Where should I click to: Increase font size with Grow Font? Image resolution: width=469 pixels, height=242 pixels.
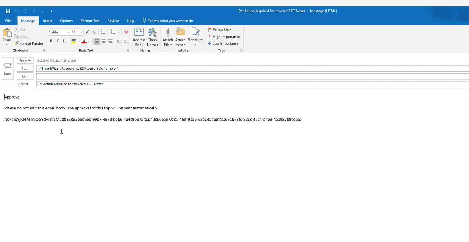coord(87,32)
